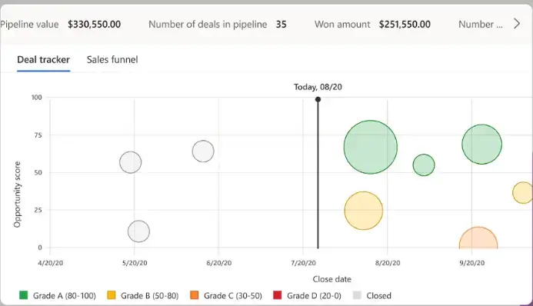The image size is (533, 306).
Task: Toggle Grade A (80-100) green legend swatch
Action: [23, 295]
